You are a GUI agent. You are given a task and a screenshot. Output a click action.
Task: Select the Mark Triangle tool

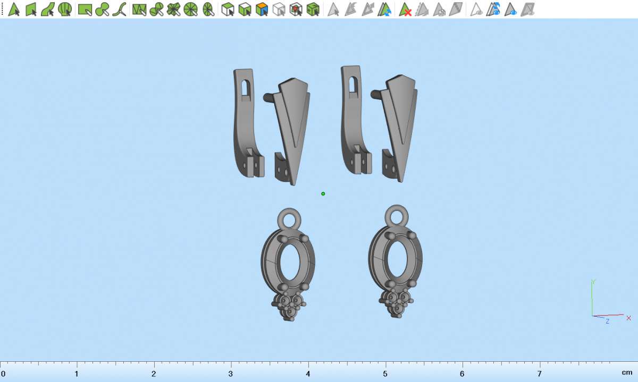pos(14,9)
